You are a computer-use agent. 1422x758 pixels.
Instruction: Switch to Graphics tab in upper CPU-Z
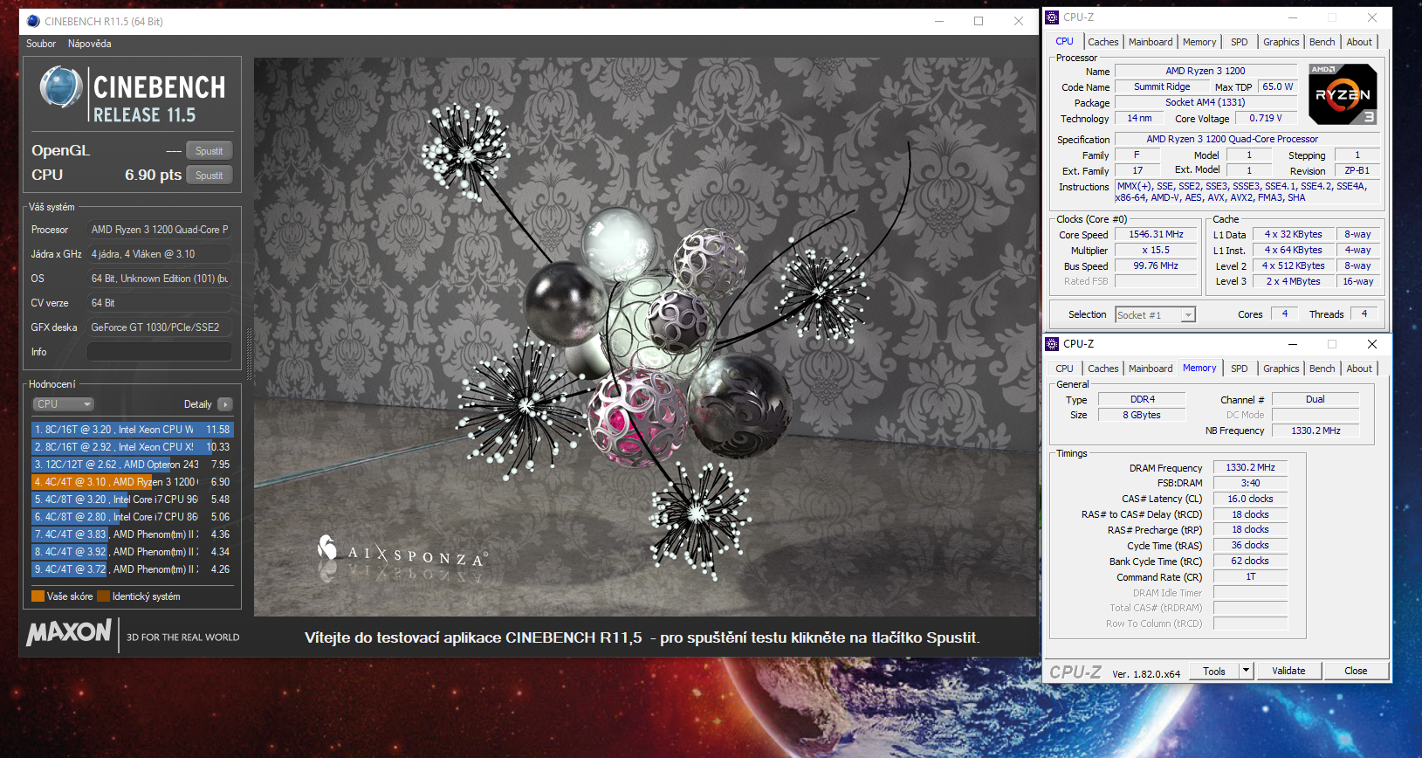click(1281, 42)
